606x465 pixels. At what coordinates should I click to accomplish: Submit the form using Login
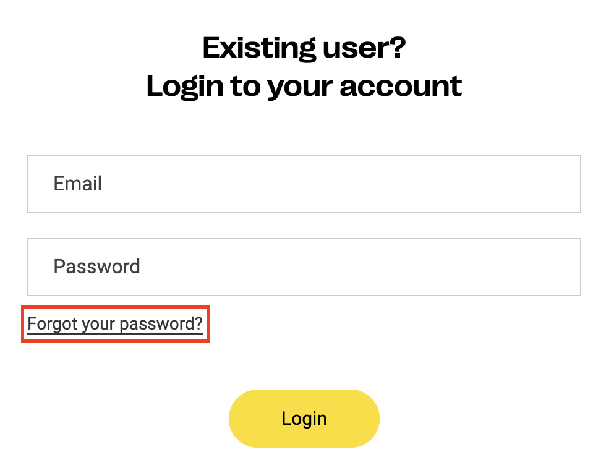tap(304, 419)
